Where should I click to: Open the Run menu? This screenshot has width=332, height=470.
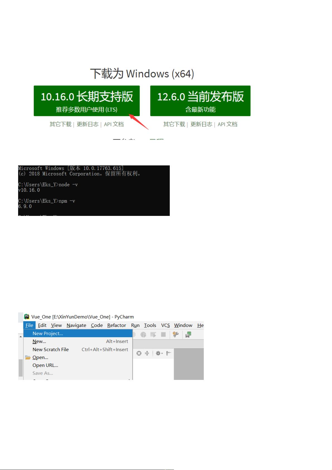point(135,325)
